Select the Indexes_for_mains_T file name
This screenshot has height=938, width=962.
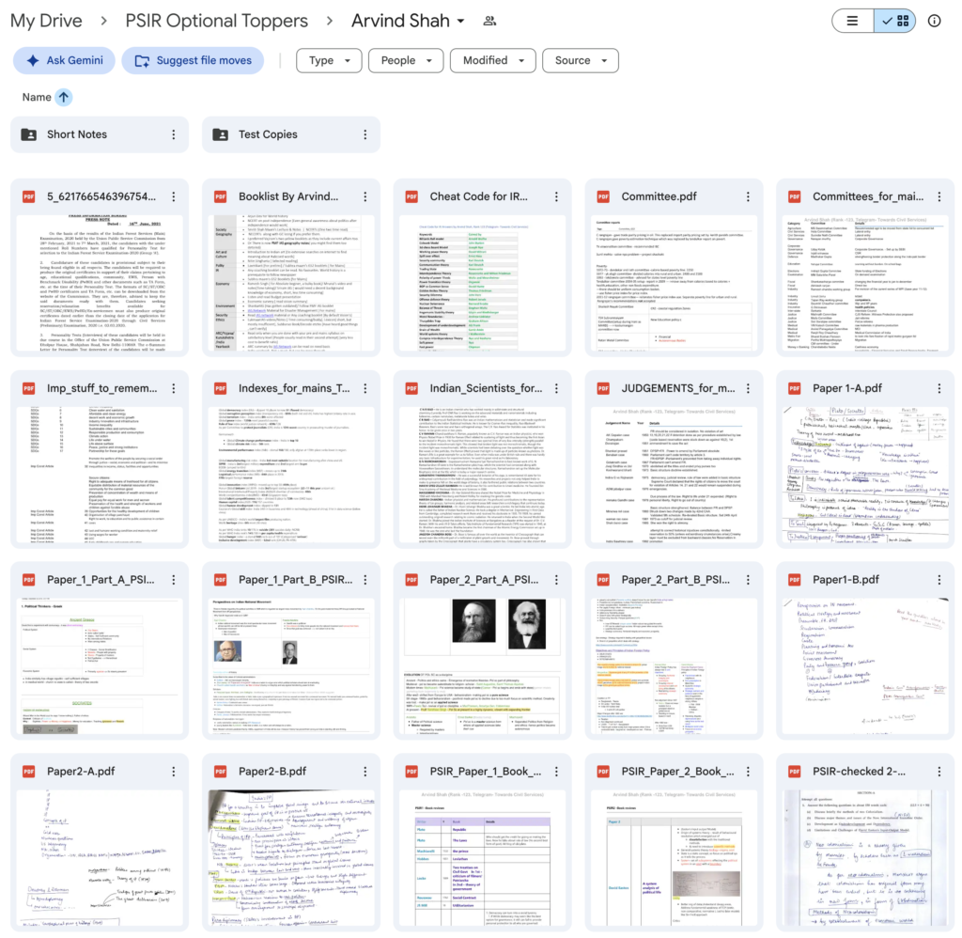[294, 388]
